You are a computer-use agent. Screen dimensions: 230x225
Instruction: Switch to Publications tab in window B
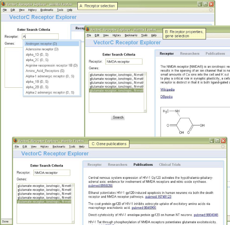pos(215,53)
